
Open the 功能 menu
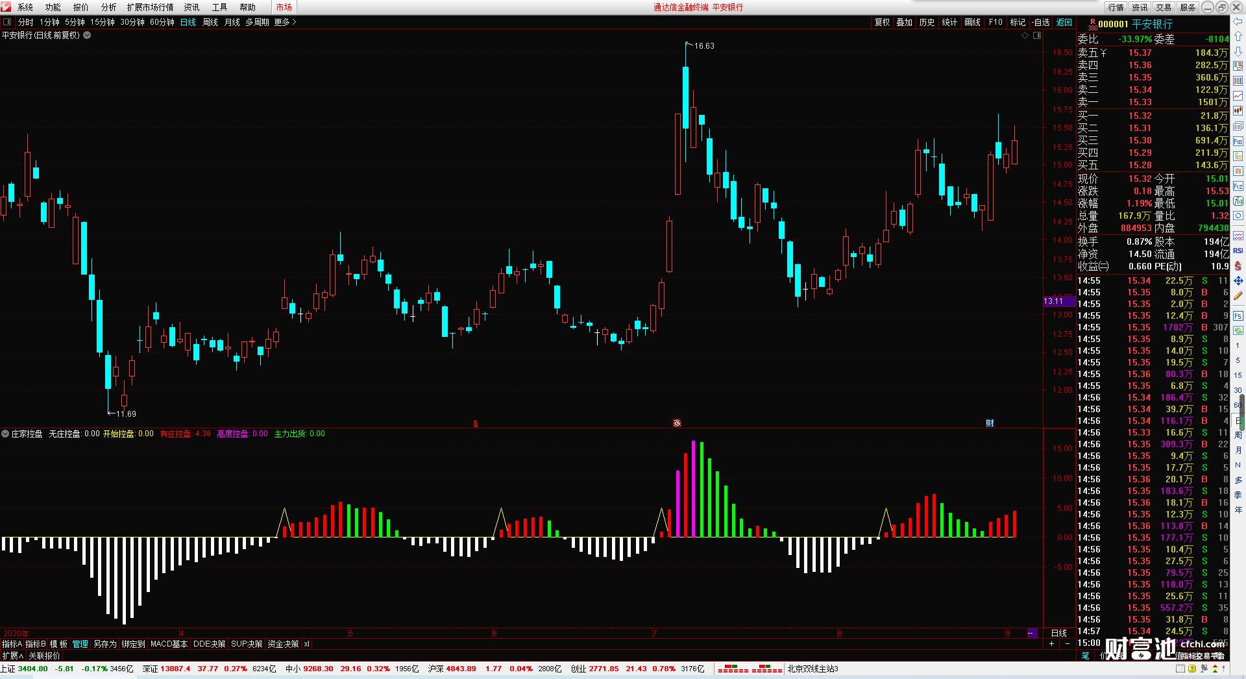[x=53, y=7]
